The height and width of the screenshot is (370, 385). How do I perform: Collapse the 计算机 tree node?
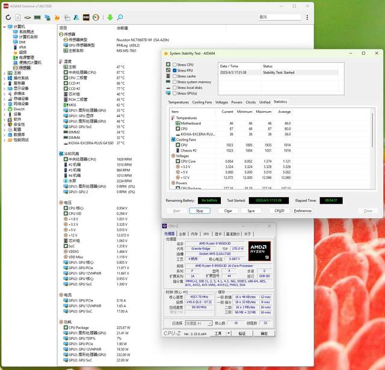point(3,26)
